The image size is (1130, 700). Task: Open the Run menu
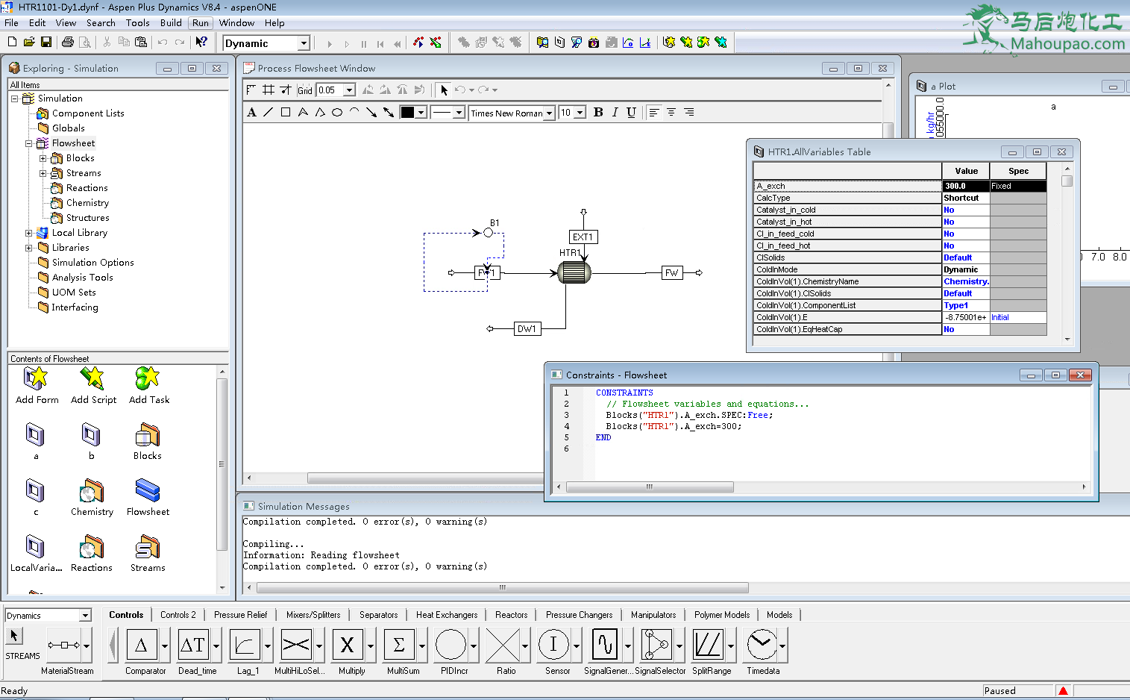click(201, 23)
